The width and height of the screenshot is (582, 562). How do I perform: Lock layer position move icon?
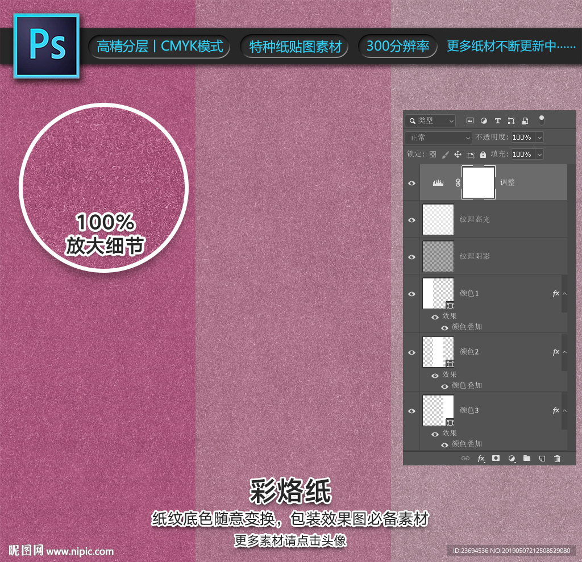point(458,155)
